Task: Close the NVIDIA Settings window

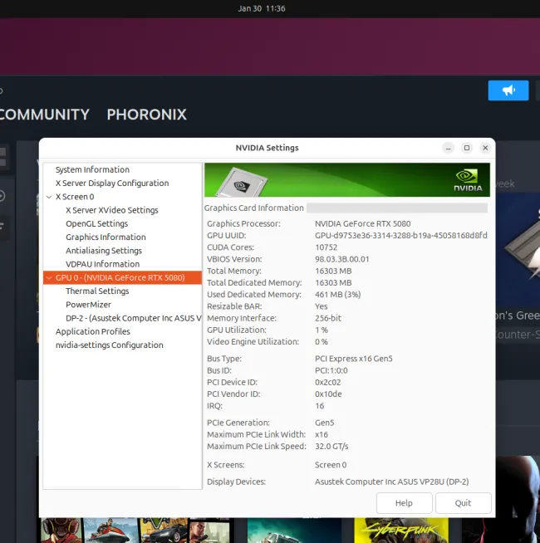Action: tap(485, 148)
